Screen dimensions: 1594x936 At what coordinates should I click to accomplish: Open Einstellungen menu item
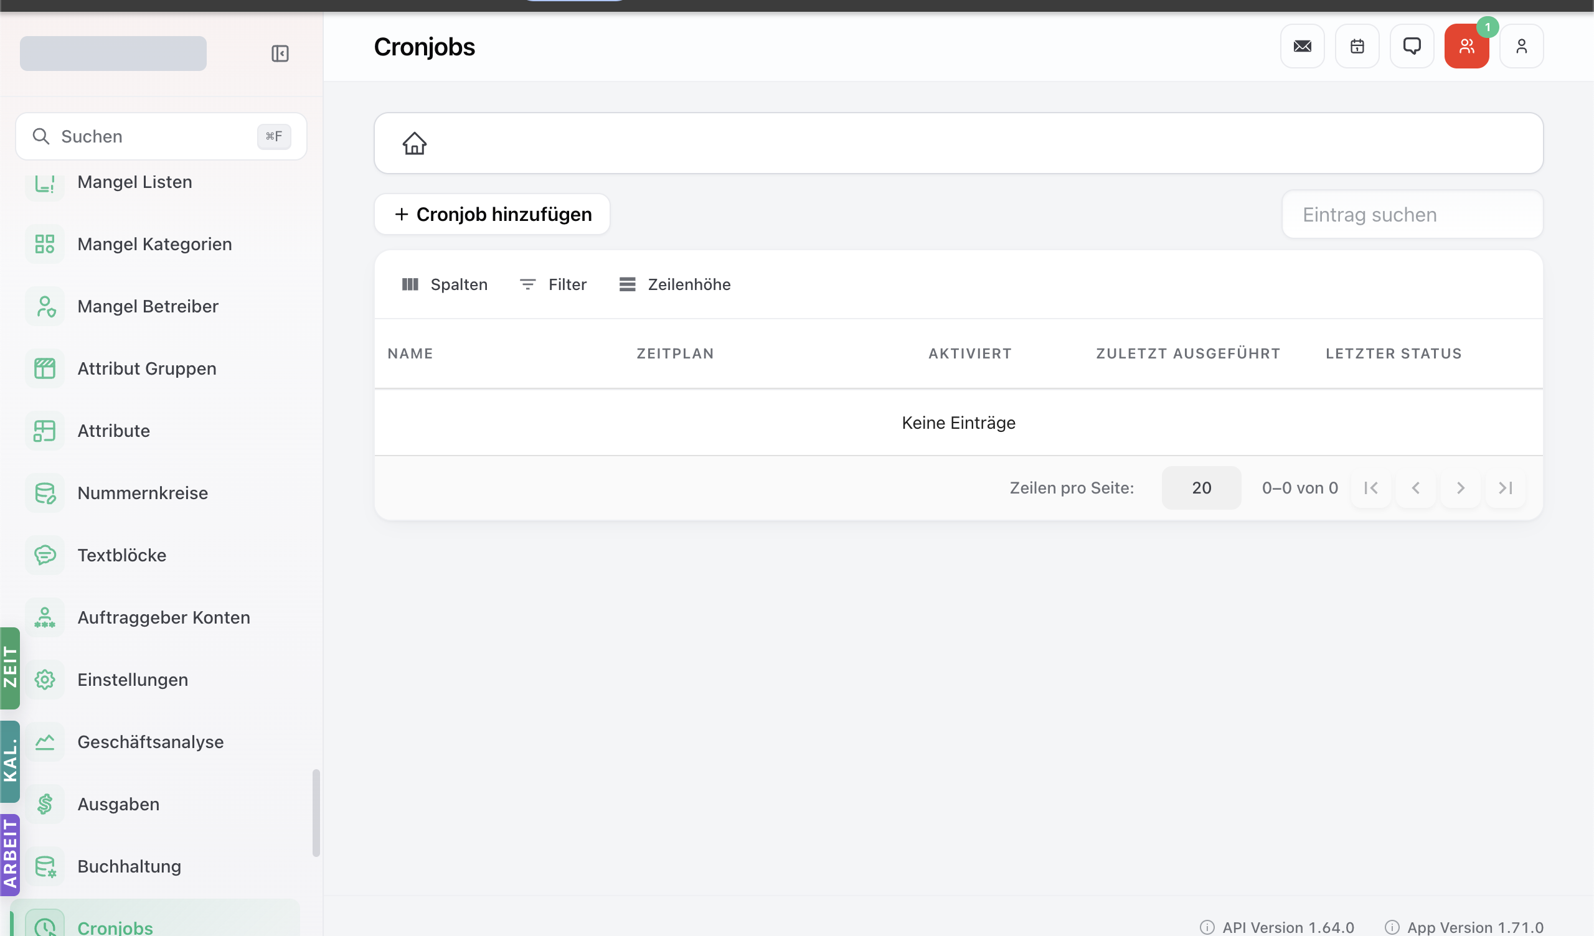tap(155, 680)
